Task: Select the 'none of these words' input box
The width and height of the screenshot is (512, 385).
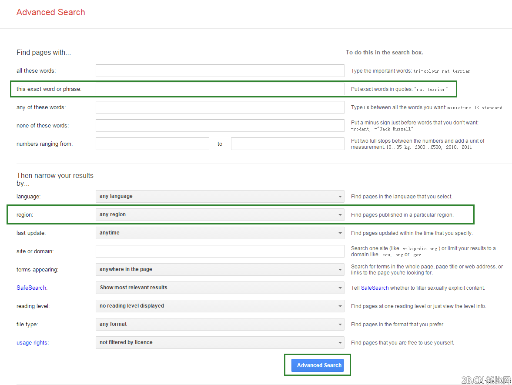Action: click(x=220, y=126)
